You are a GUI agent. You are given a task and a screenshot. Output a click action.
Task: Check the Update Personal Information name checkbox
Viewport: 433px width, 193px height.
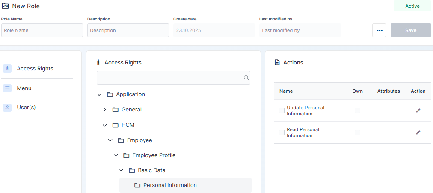[282, 111]
